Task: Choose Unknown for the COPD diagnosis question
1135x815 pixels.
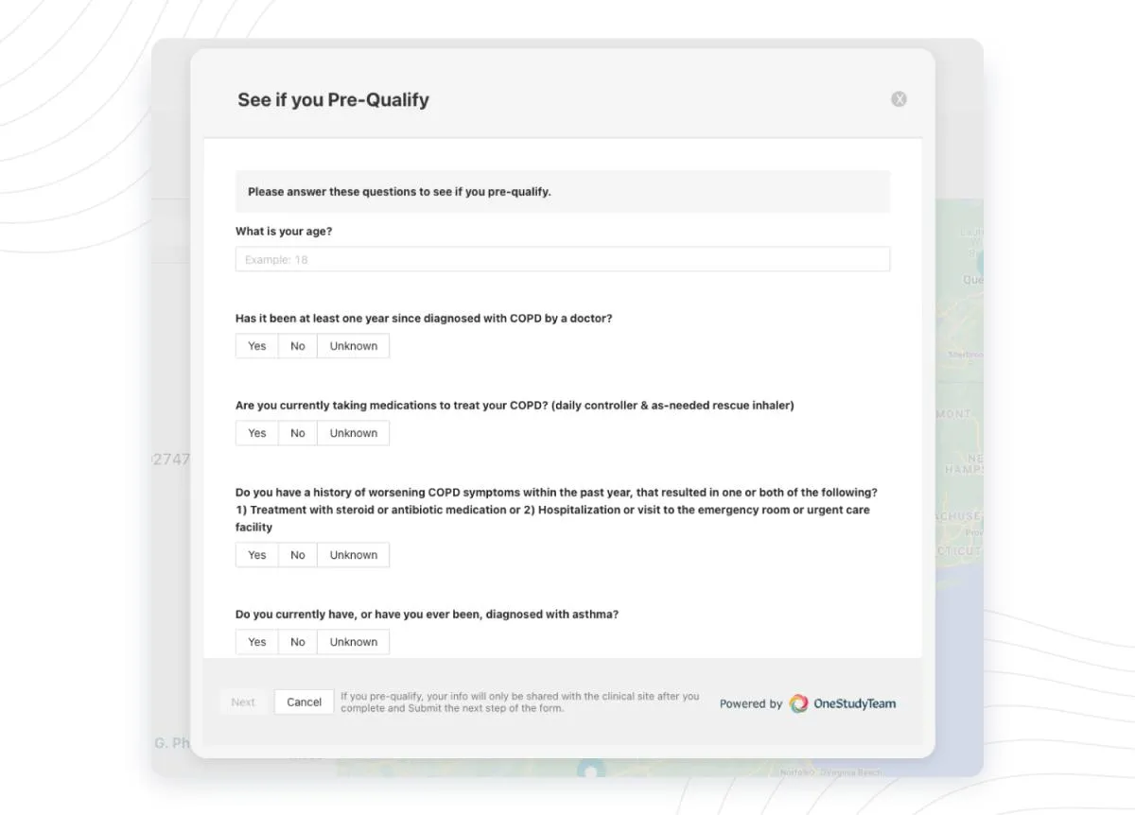Action: [x=353, y=345]
